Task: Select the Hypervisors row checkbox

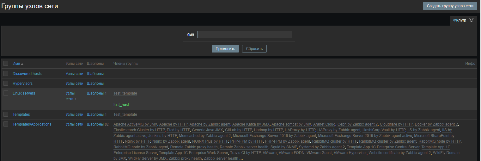Action: (x=6, y=84)
